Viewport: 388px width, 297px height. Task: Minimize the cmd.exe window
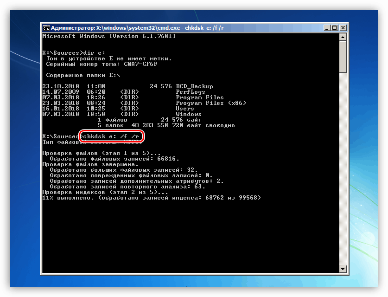click(x=327, y=28)
